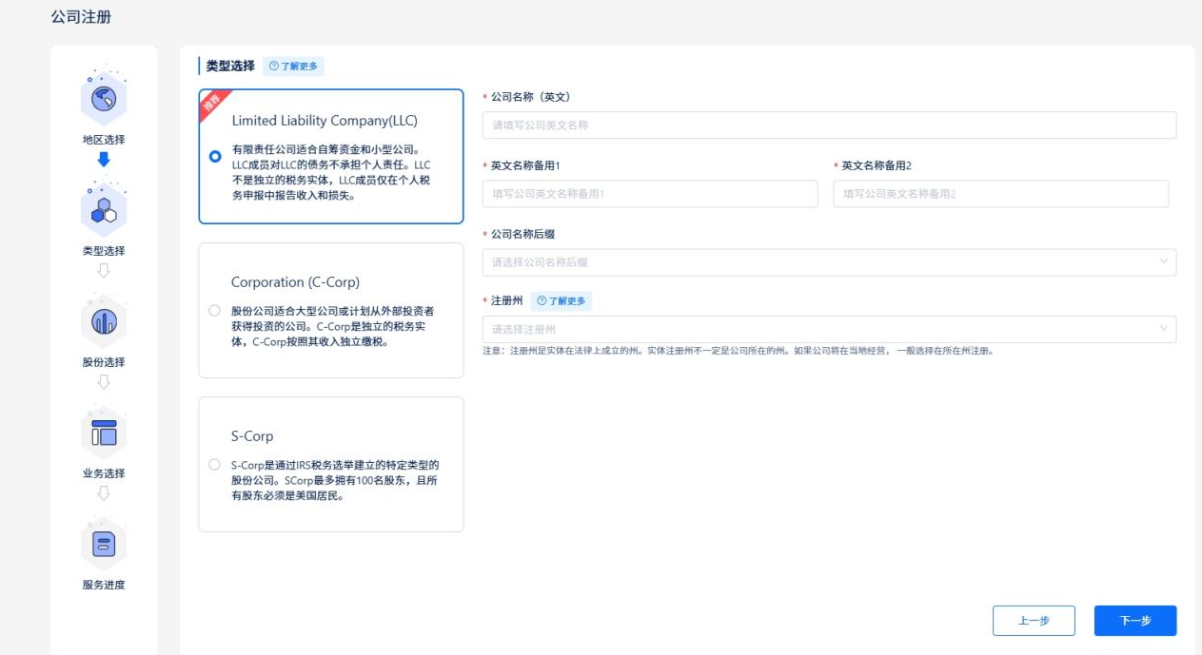Click the 下一步 button
Image resolution: width=1202 pixels, height=655 pixels.
1135,621
